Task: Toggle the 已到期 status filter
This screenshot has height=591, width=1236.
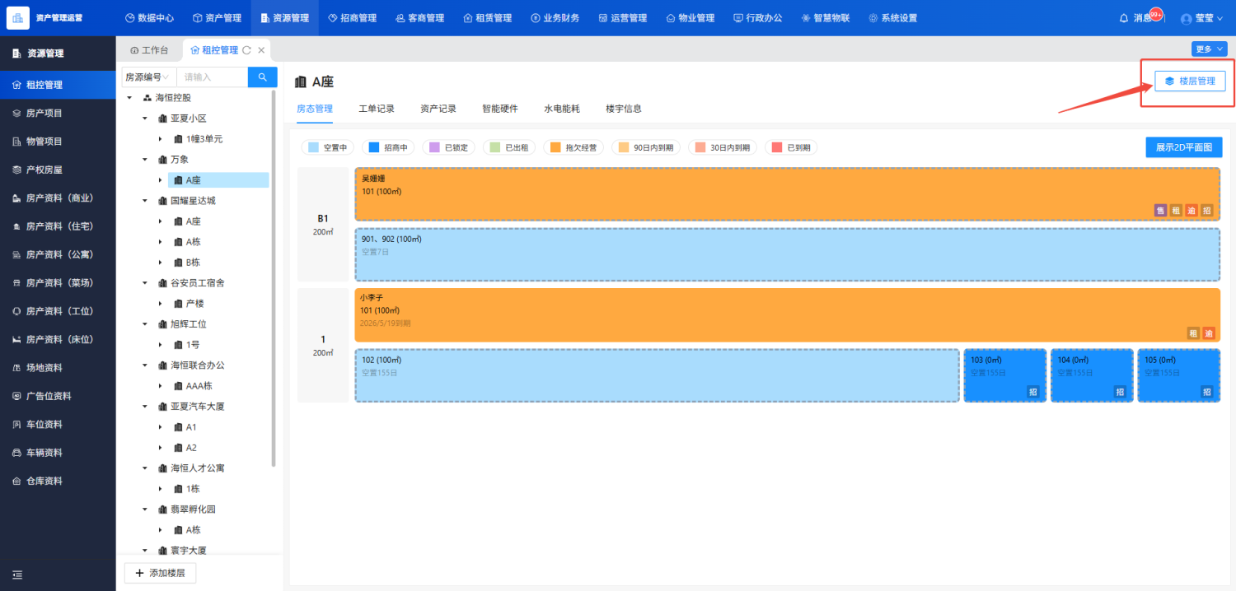Action: click(790, 147)
